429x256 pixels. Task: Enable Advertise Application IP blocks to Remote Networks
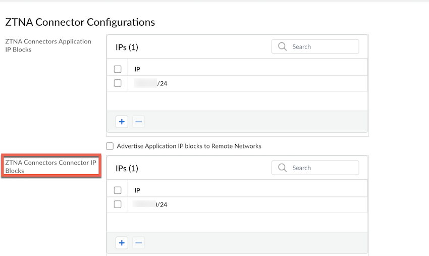110,146
